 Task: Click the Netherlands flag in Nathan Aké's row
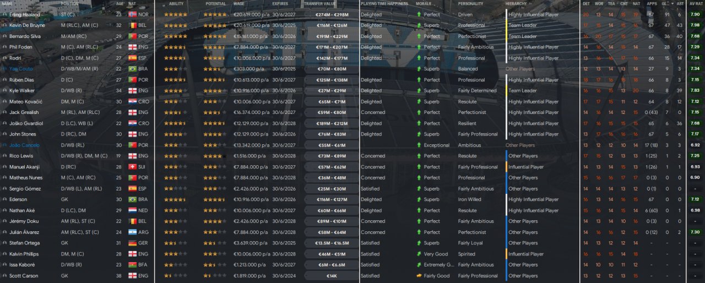132,210
